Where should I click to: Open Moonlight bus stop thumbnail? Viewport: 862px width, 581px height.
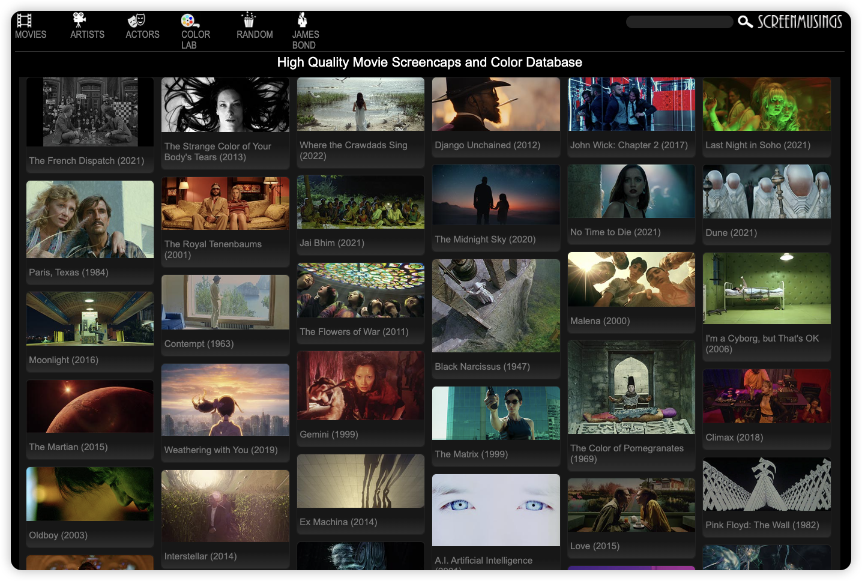coord(90,319)
